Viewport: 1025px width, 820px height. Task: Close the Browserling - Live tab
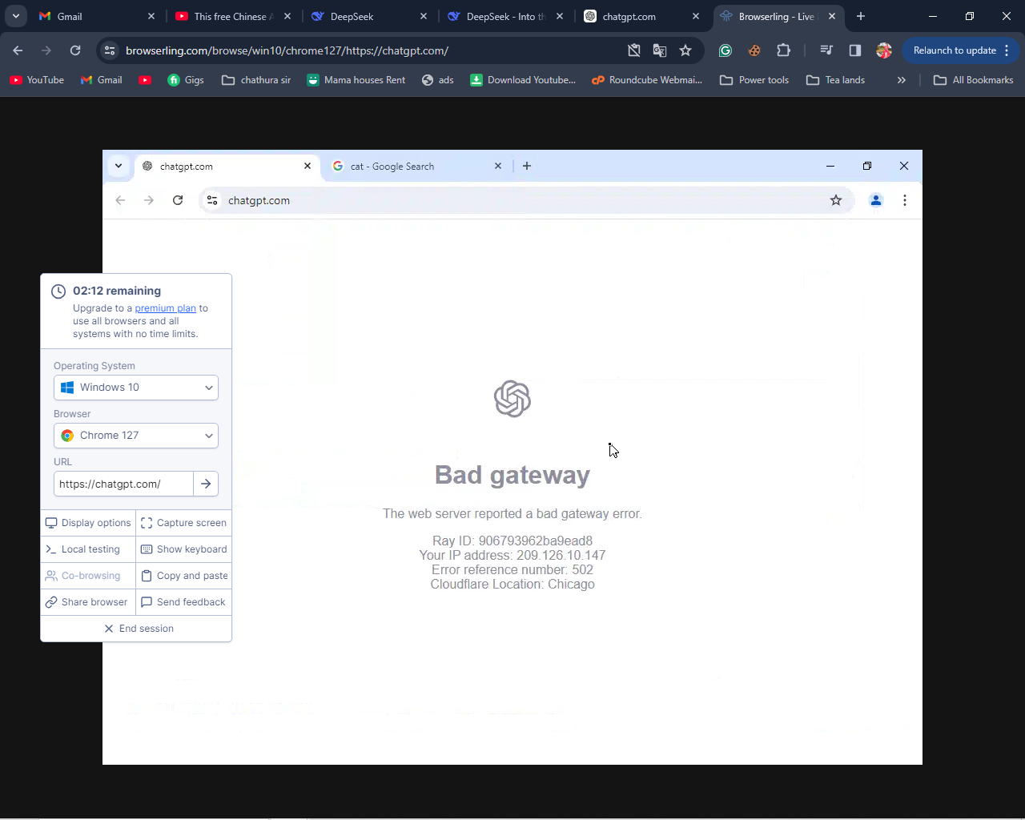pos(832,16)
